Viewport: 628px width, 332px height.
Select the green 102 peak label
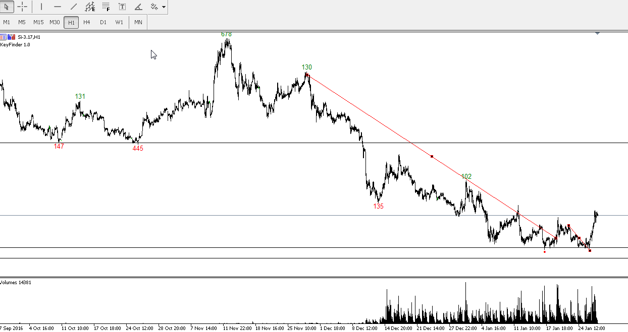pos(466,176)
